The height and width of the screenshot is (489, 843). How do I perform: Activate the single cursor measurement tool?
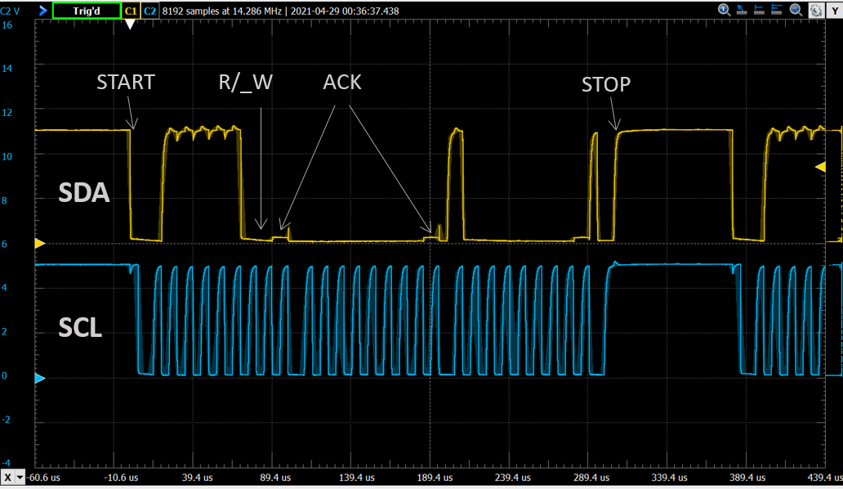tap(758, 10)
